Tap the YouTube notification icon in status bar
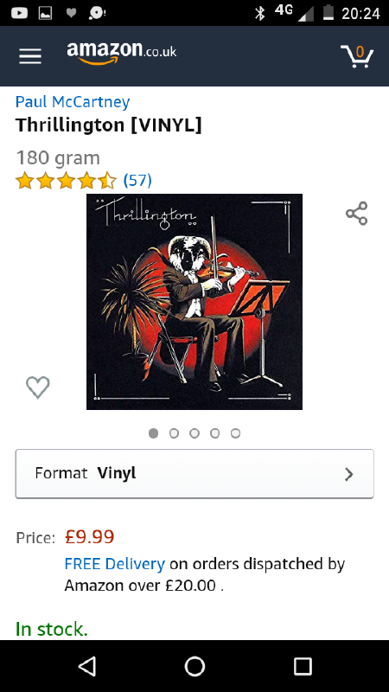The width and height of the screenshot is (389, 692). pos(19,13)
